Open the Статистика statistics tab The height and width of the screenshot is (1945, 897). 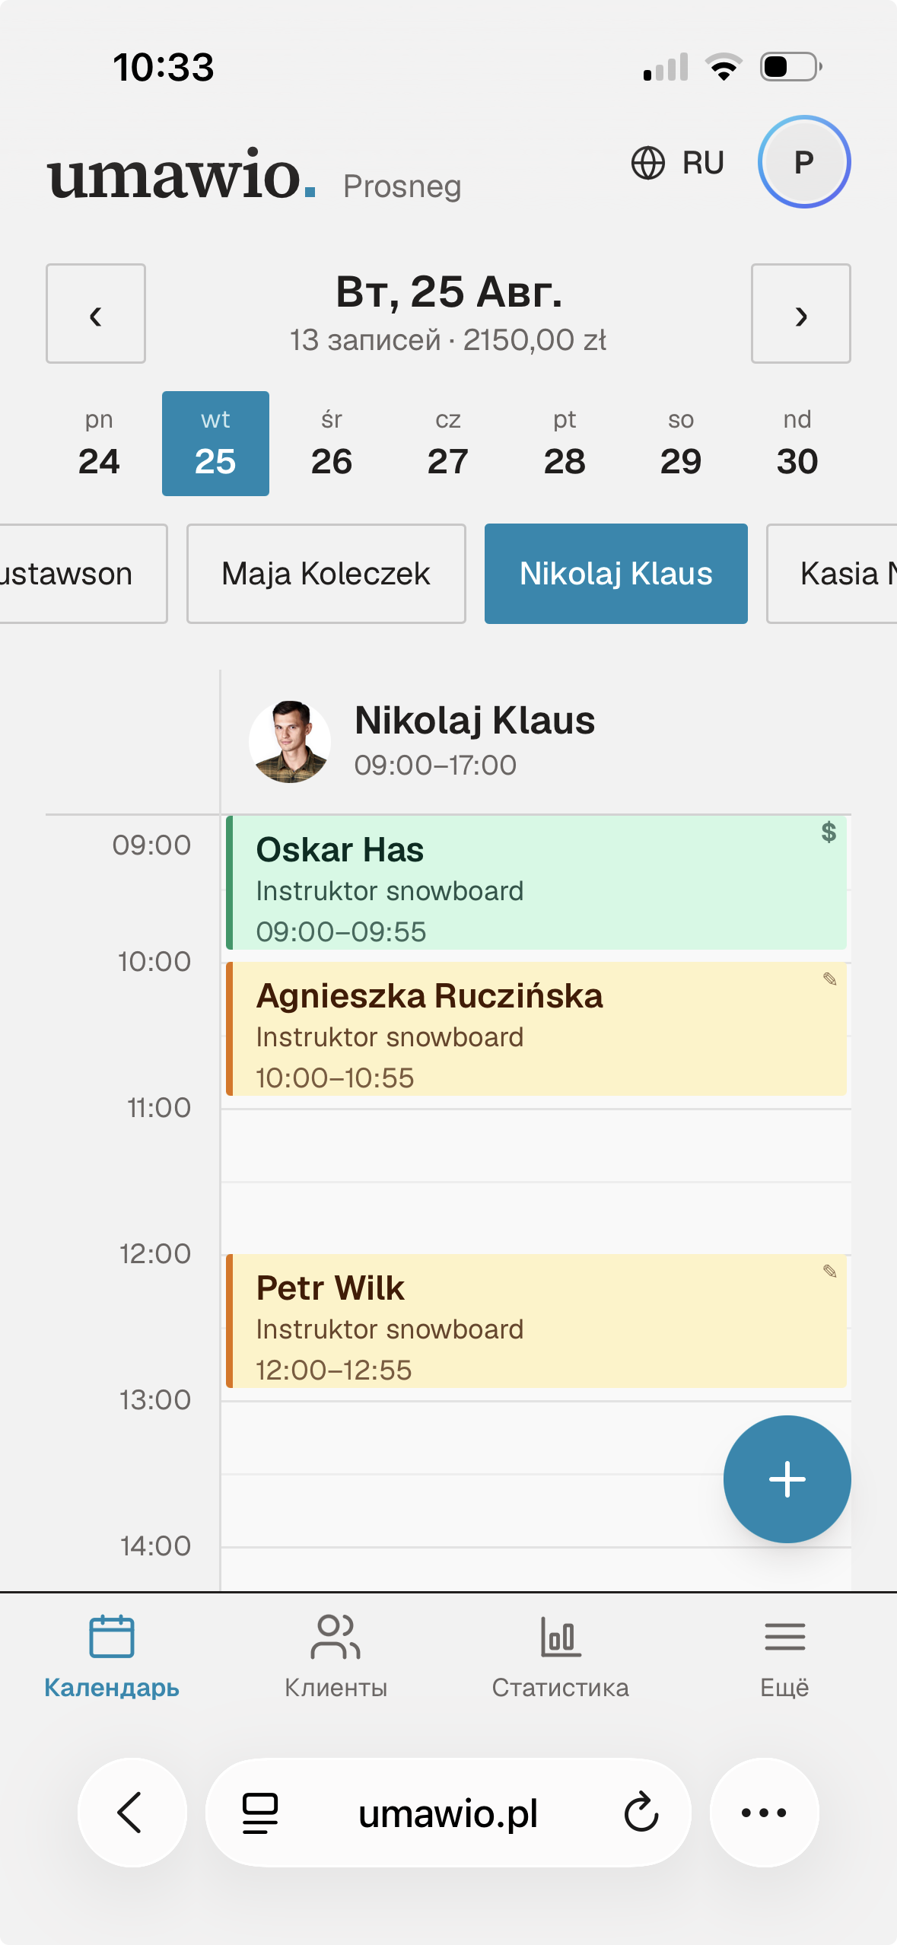click(x=560, y=1657)
